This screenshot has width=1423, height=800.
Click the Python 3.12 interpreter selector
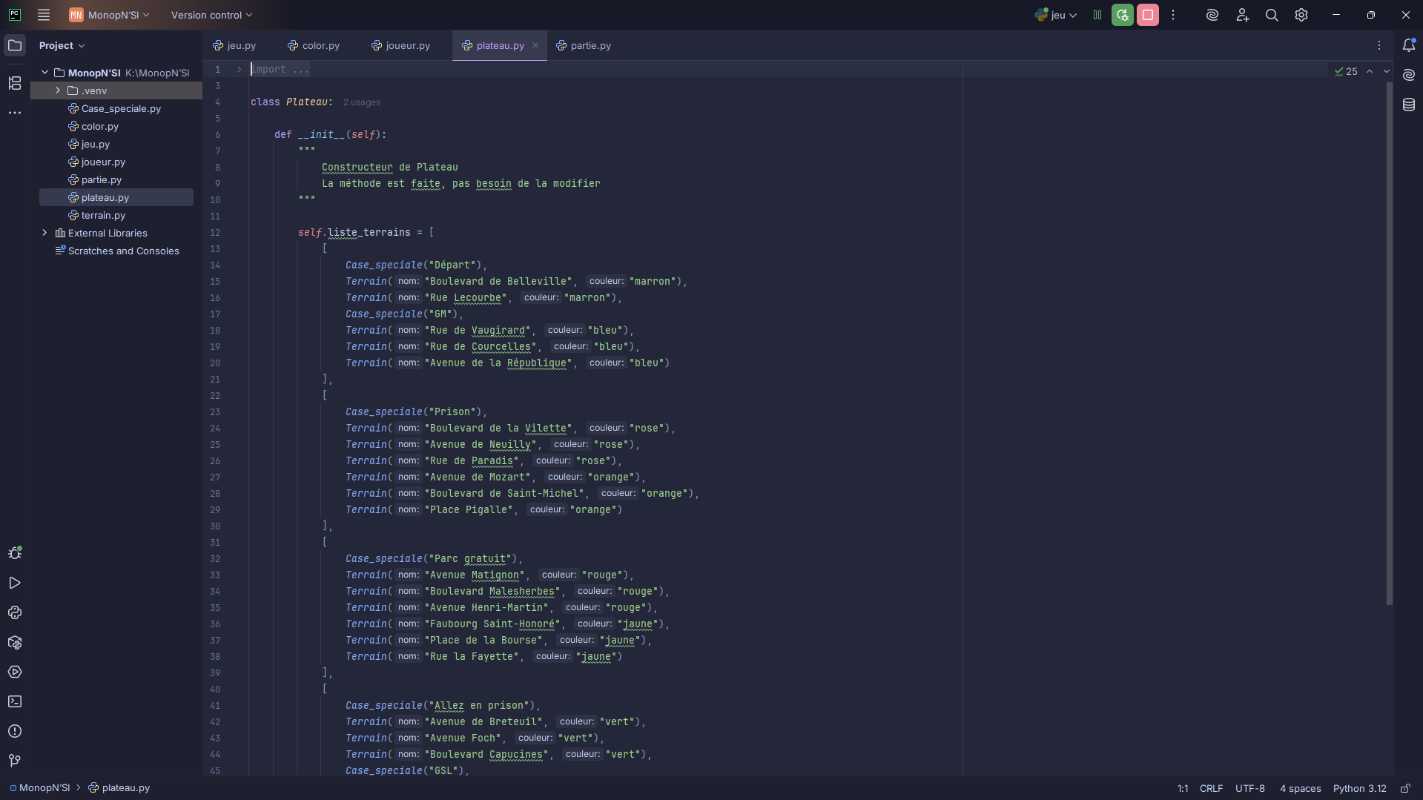(1359, 788)
